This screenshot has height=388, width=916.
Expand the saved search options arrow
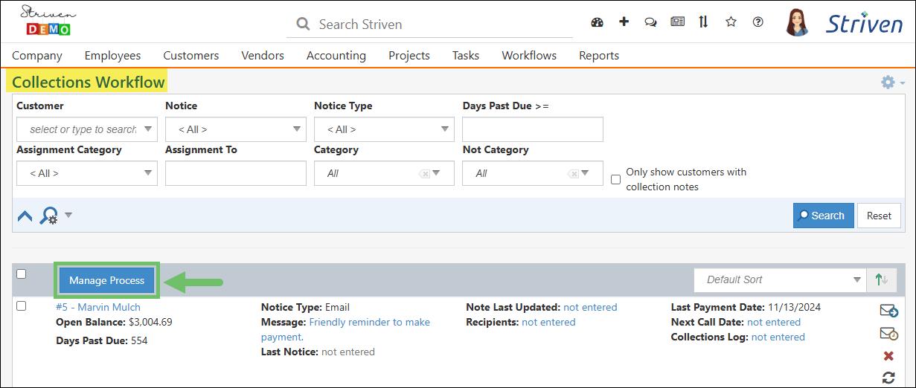click(x=68, y=216)
